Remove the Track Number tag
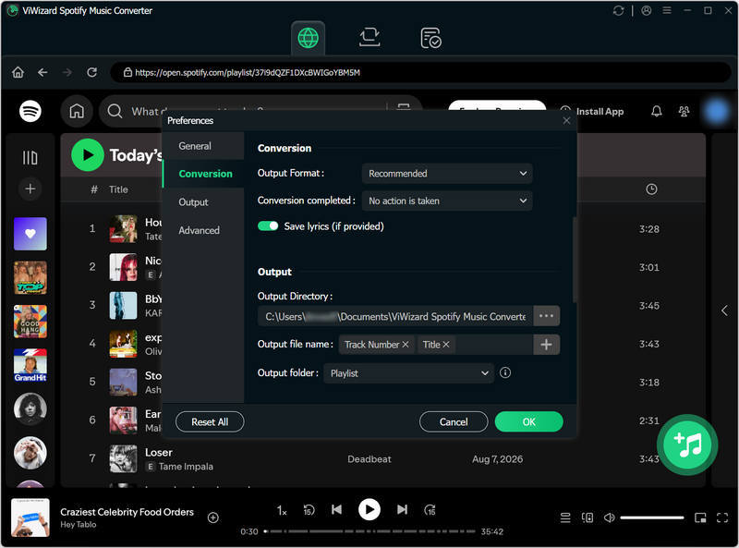The image size is (739, 548). pos(406,345)
